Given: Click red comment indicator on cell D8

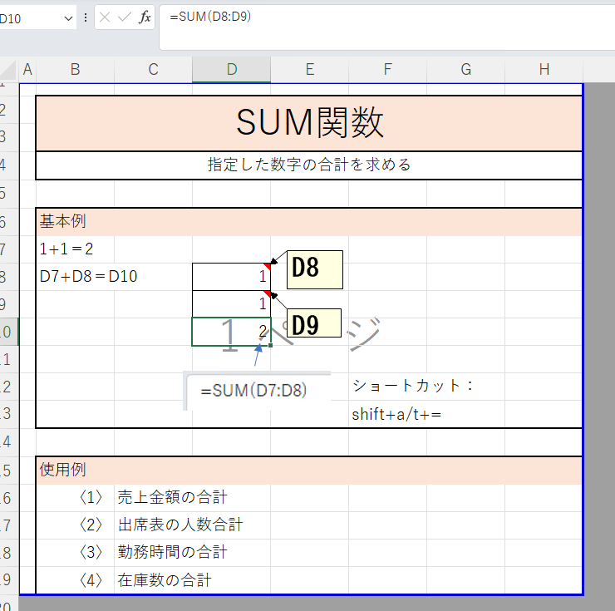Looking at the screenshot, I should (x=268, y=265).
